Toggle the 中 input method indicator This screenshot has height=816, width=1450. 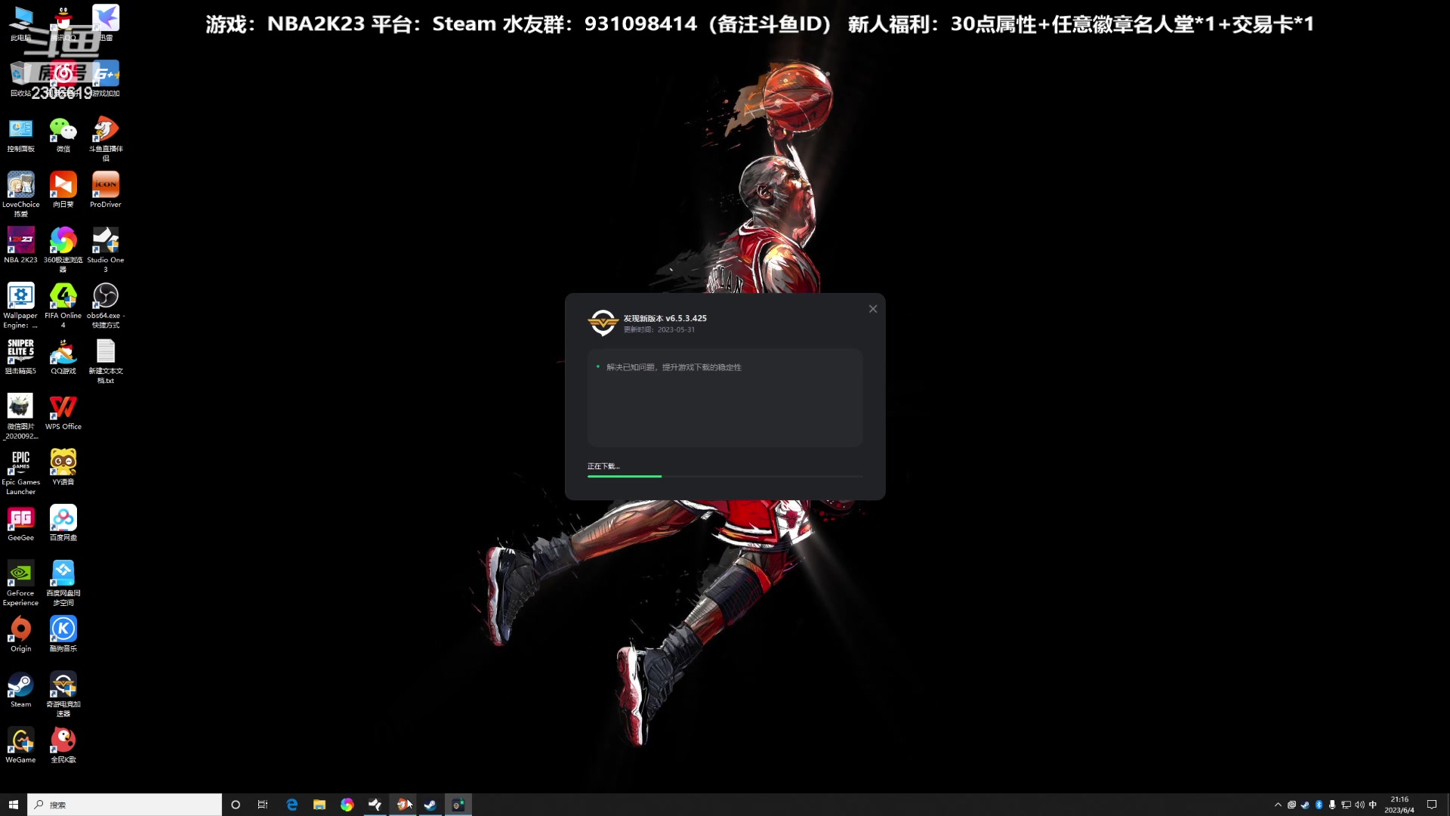point(1373,805)
